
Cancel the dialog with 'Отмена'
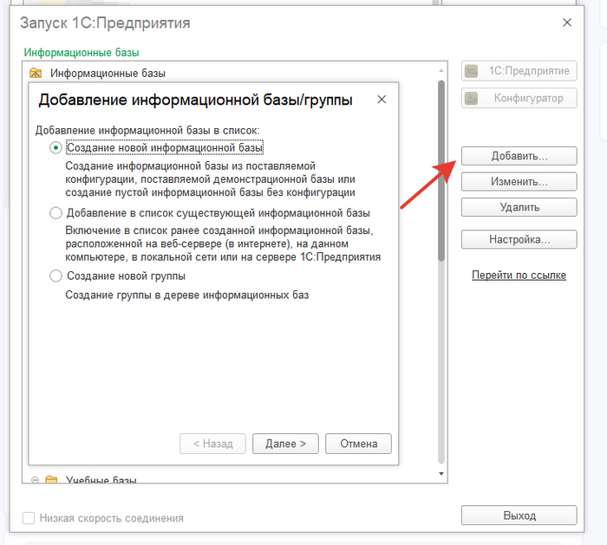(358, 444)
